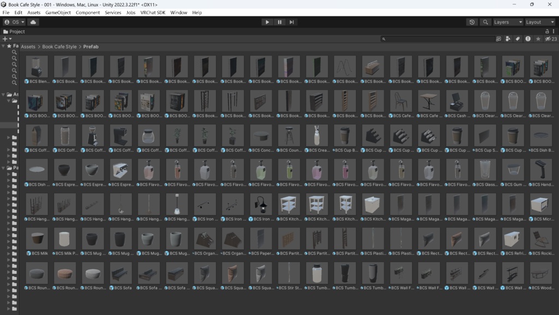This screenshot has width=559, height=315.
Task: Open the Assets menu in menu bar
Action: [34, 13]
